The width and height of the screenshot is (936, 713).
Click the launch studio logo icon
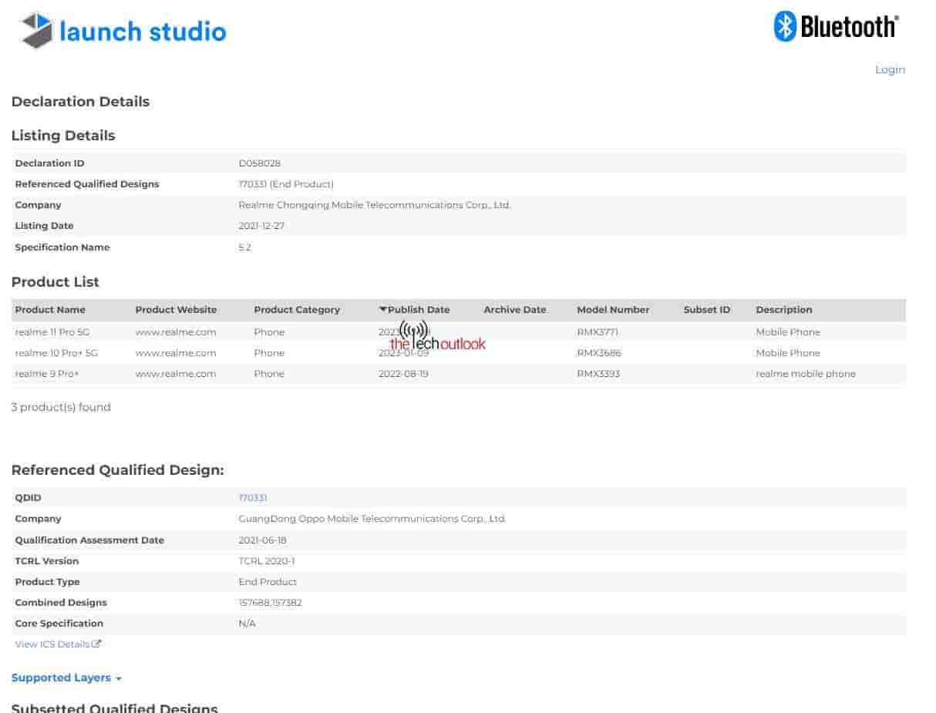coord(37,31)
